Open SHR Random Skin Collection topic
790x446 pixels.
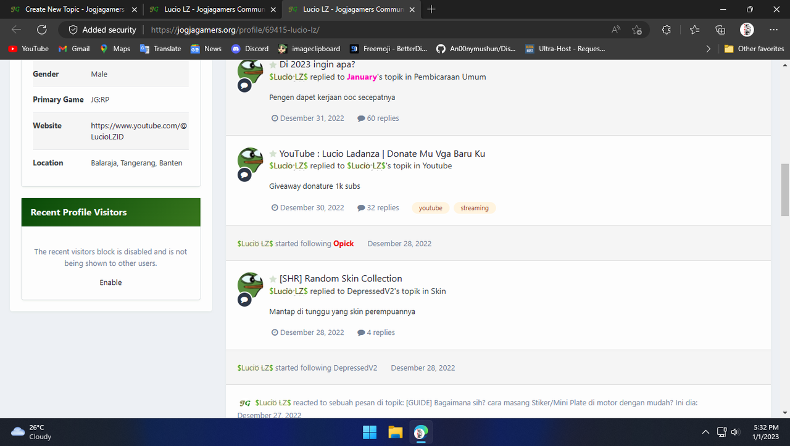tap(341, 279)
